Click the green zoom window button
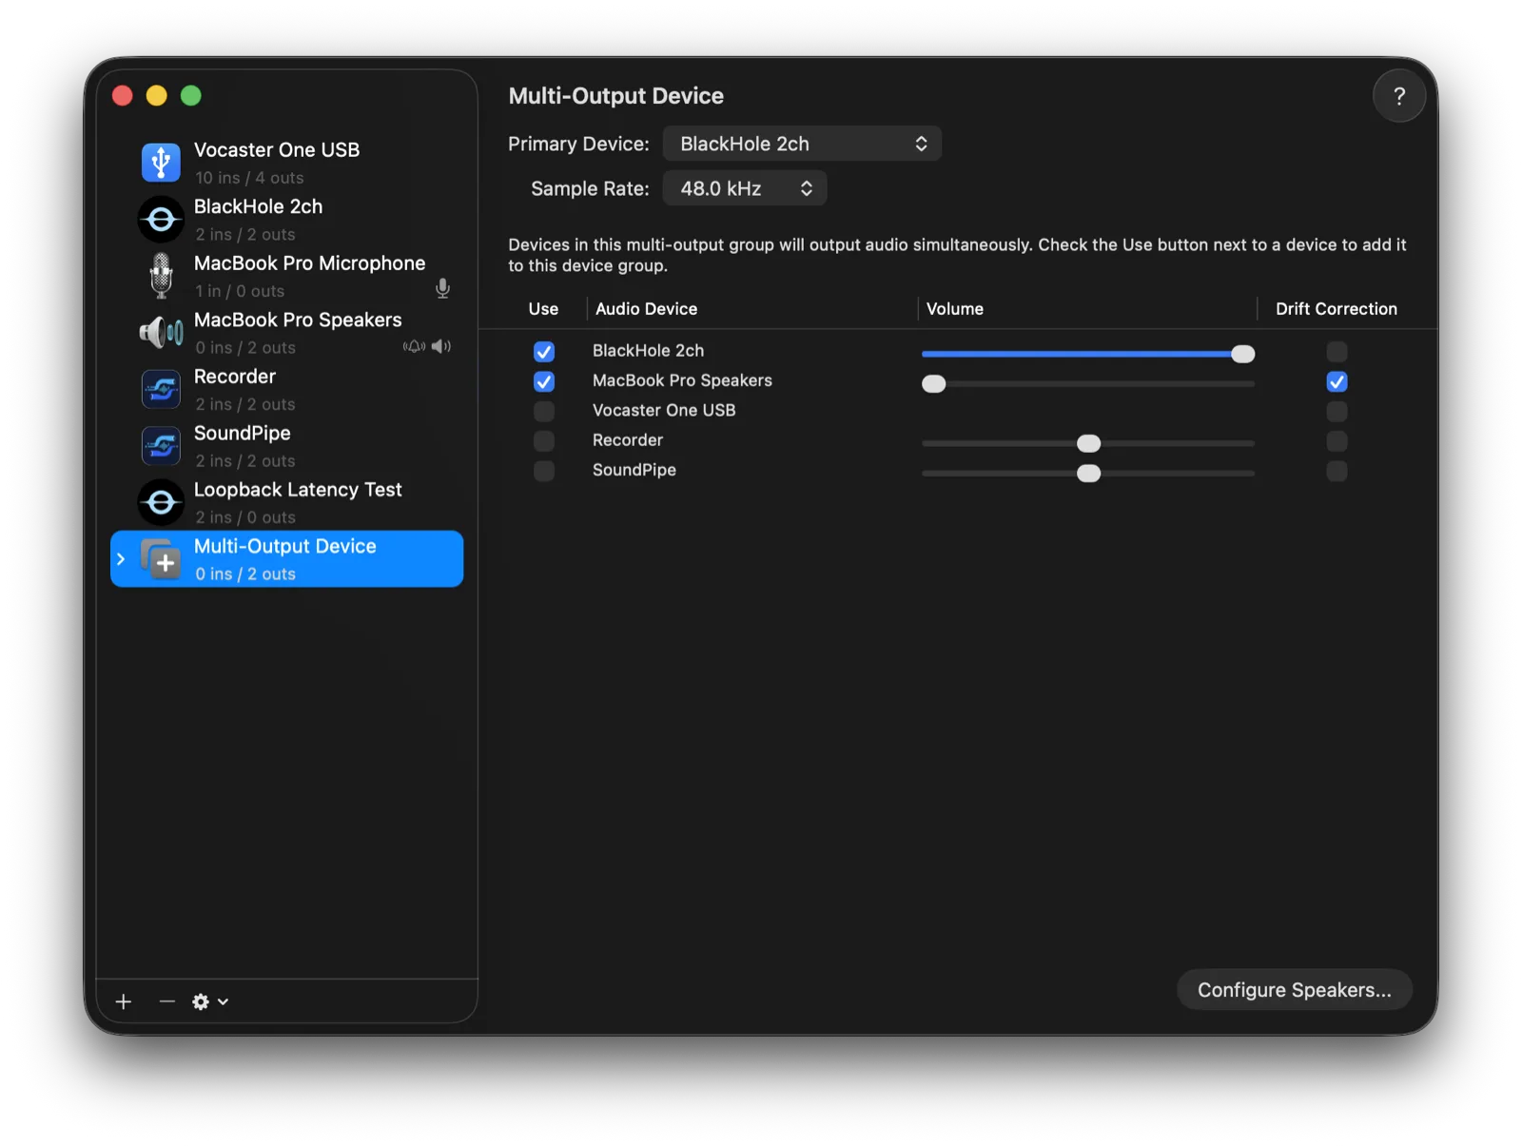 coord(191,95)
